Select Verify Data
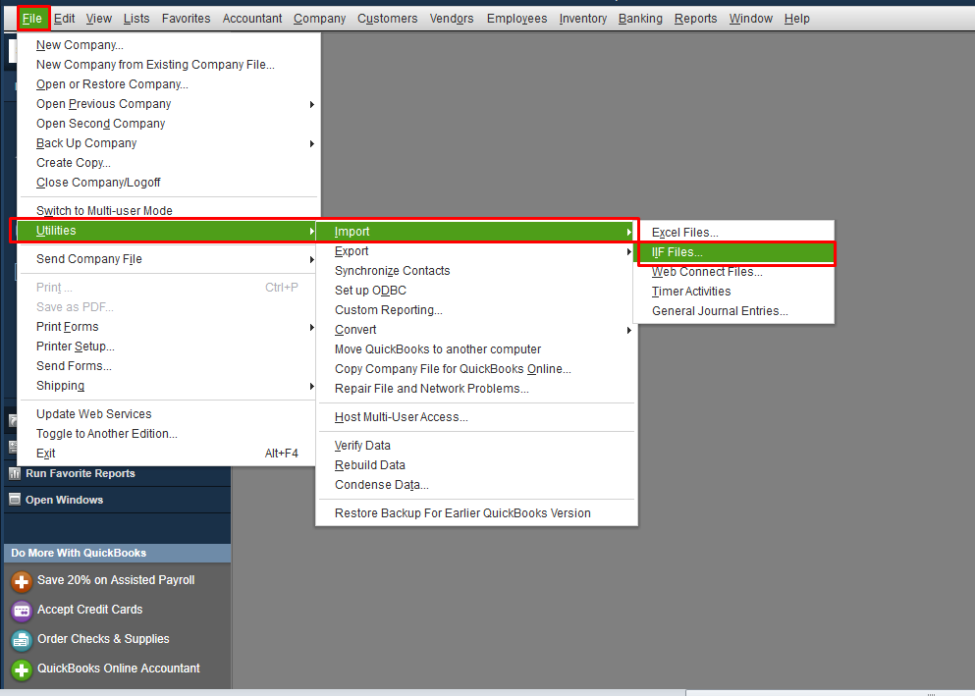The height and width of the screenshot is (696, 975). click(x=476, y=446)
